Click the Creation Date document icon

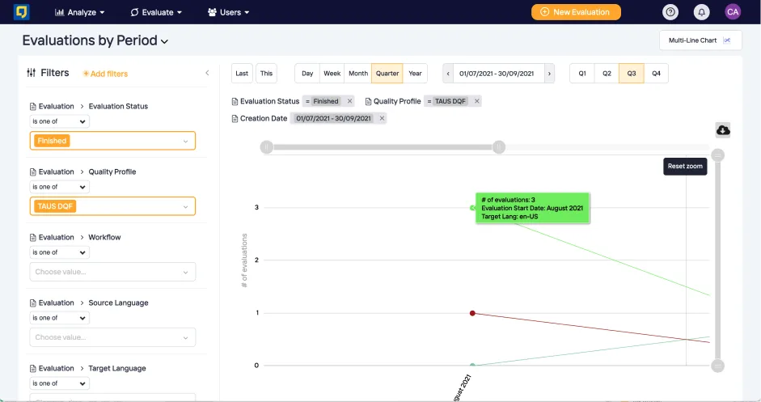(x=235, y=118)
